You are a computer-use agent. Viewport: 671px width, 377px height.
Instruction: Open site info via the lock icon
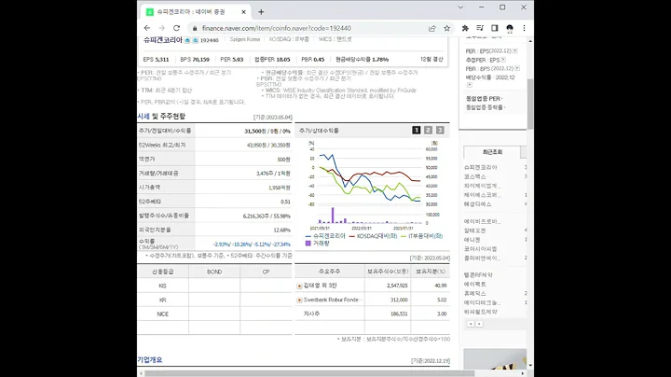(x=195, y=28)
